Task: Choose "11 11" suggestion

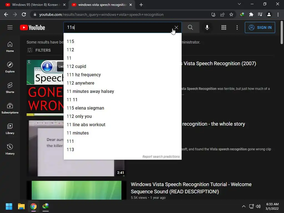Action: (122, 100)
